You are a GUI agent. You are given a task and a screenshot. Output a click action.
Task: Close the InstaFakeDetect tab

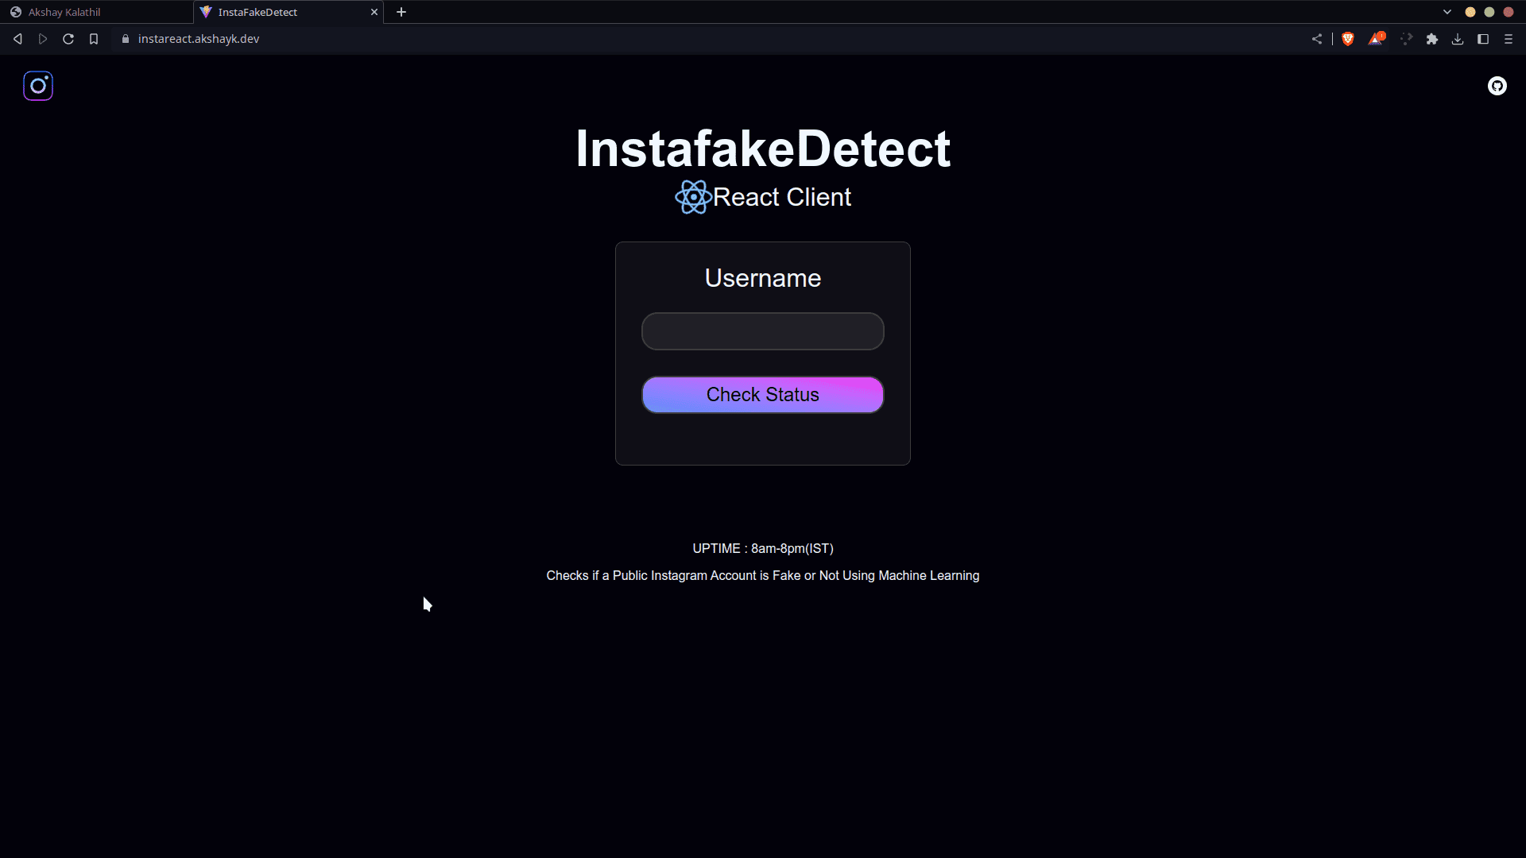click(374, 12)
